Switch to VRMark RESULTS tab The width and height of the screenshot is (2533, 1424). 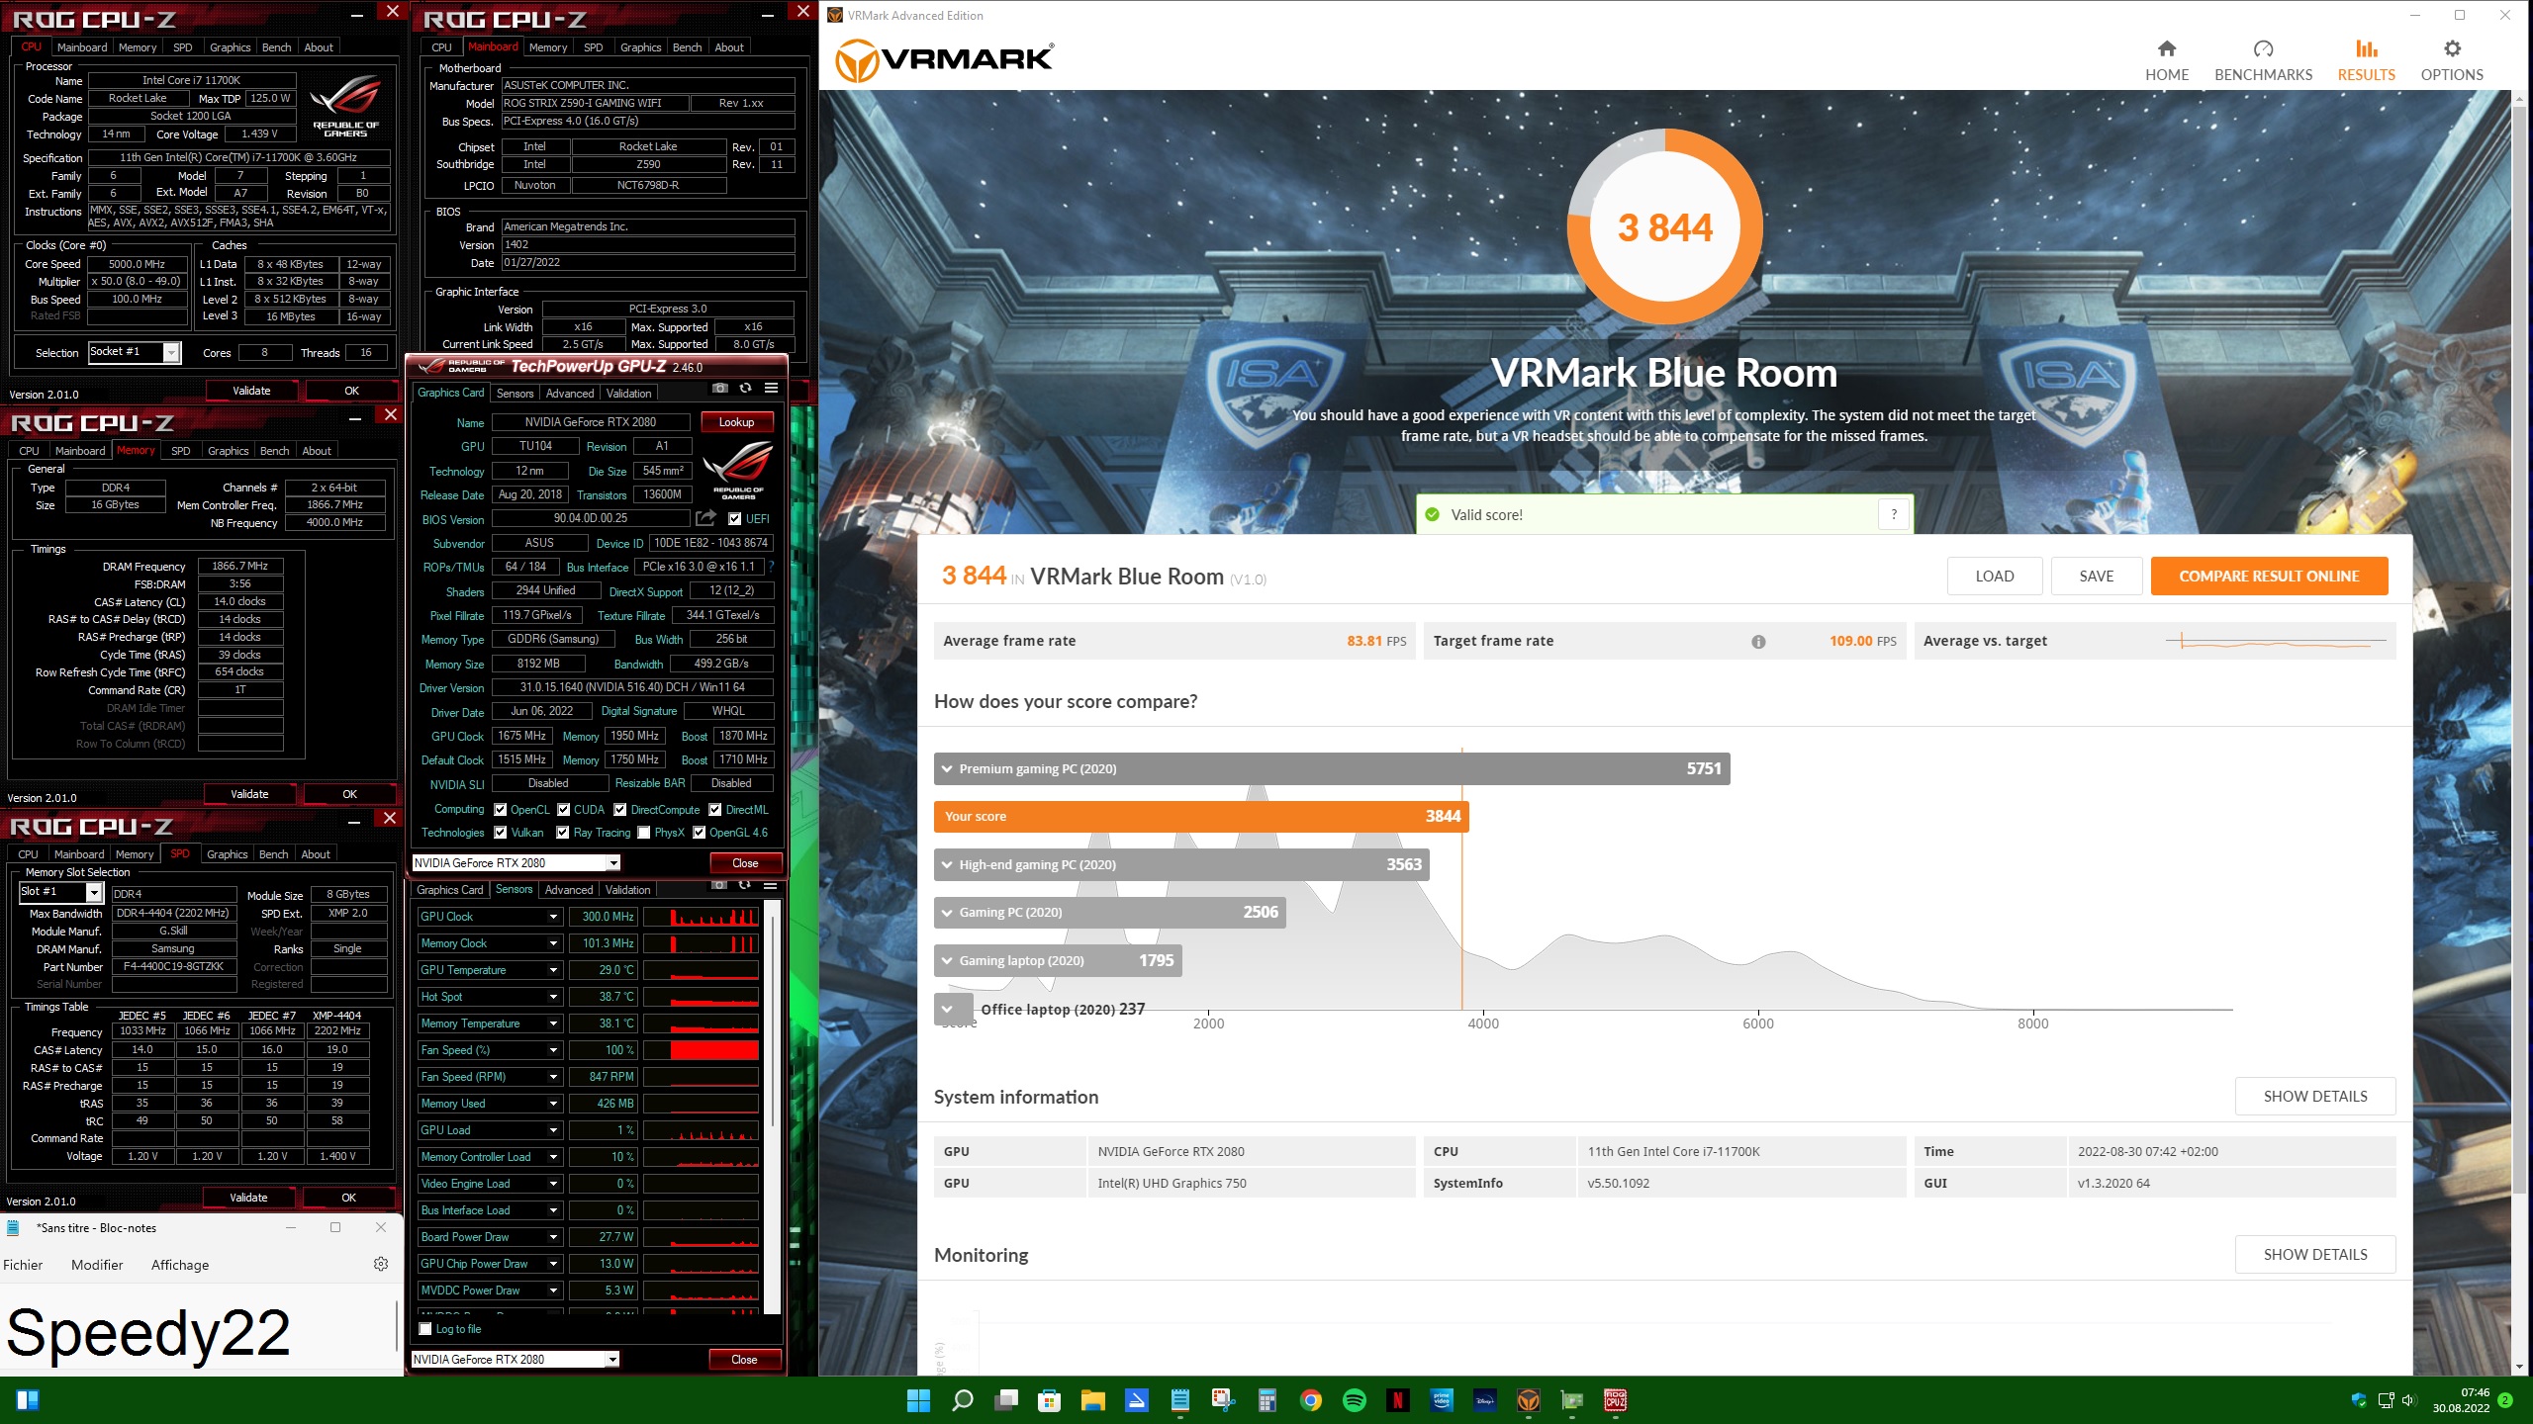[x=2366, y=61]
